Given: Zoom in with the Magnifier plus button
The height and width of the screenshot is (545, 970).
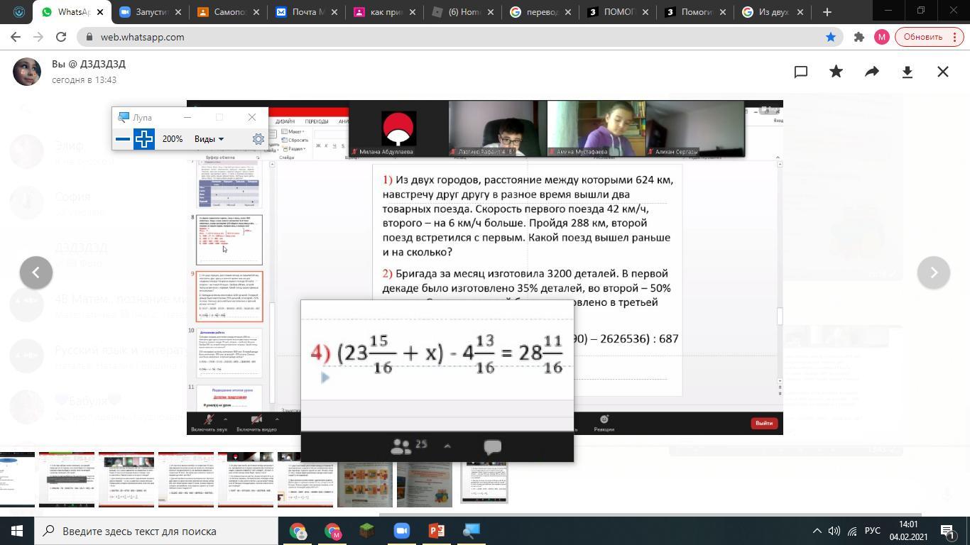Looking at the screenshot, I should (144, 139).
